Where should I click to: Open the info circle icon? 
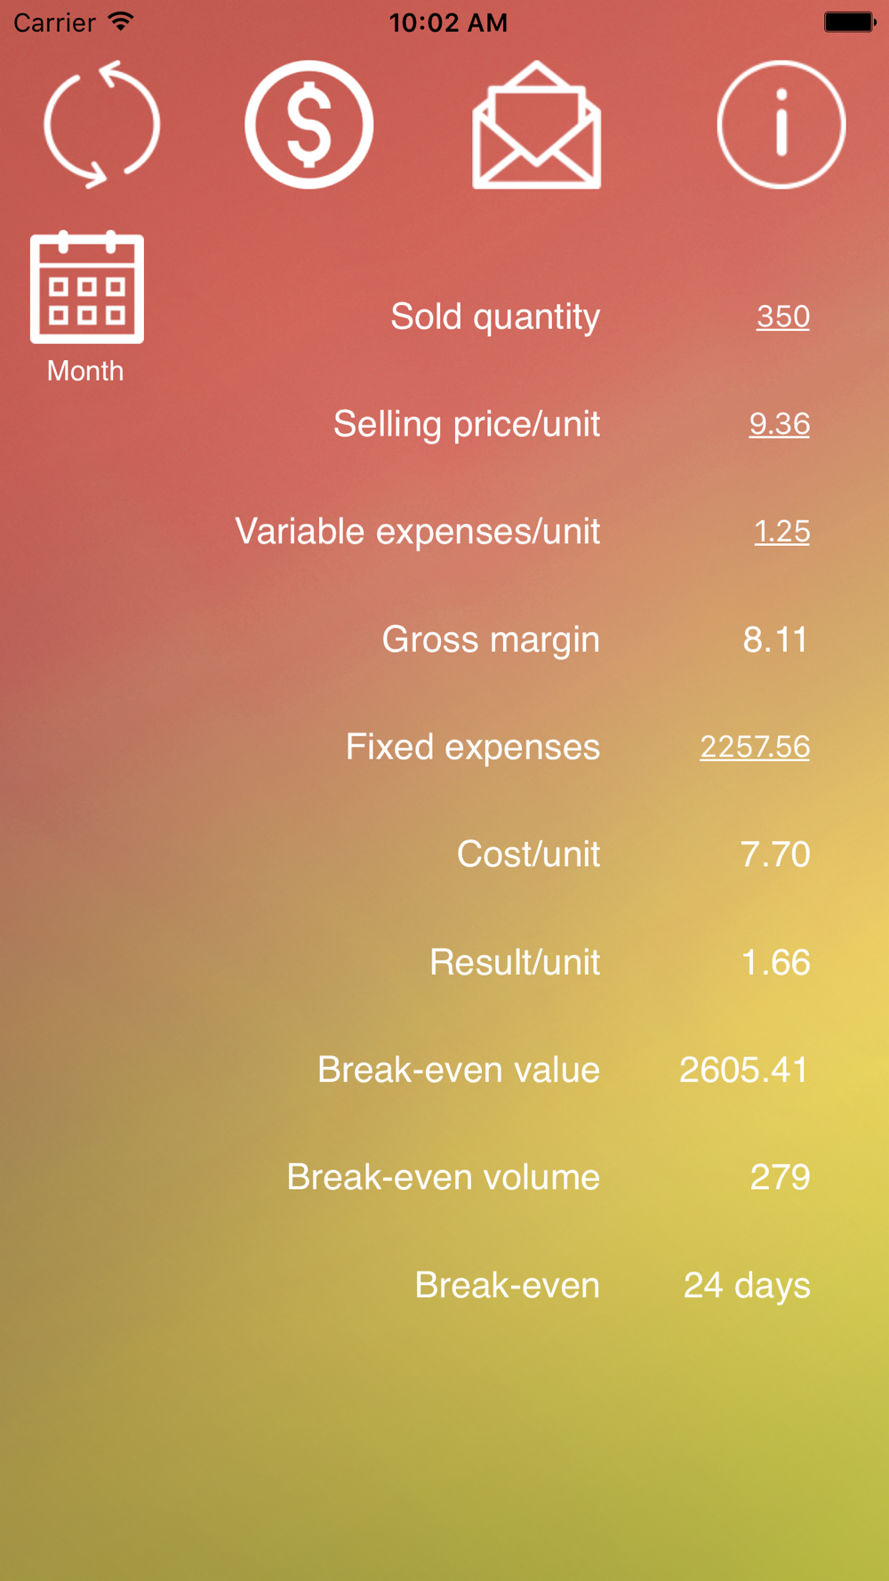point(781,124)
